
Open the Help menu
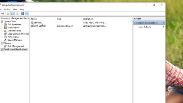pyautogui.click(x=22, y=9)
